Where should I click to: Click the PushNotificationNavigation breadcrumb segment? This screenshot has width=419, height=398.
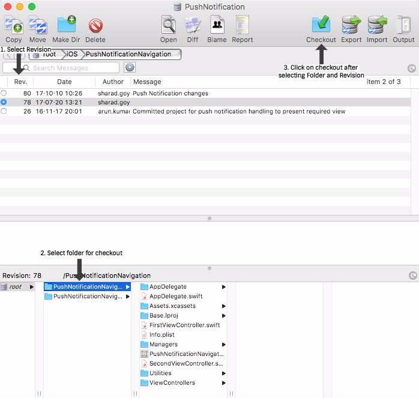(128, 54)
